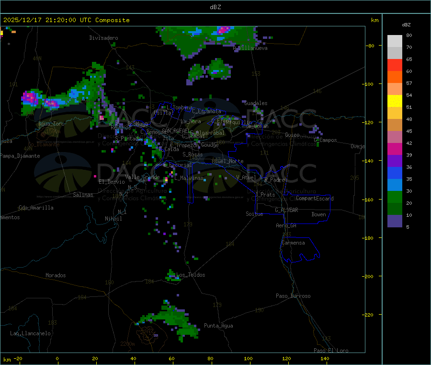
Task: Select the 'Pampa_Diamante' label
Action: (20, 156)
